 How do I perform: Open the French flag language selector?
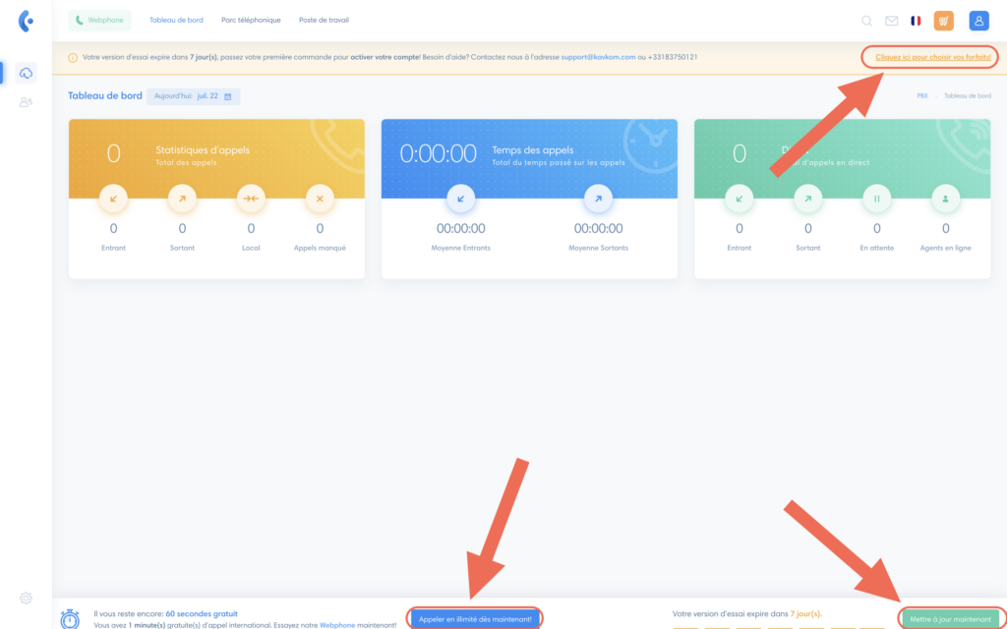click(917, 21)
